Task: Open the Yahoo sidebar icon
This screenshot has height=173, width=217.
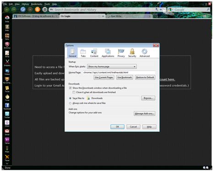Action: (x=7, y=141)
